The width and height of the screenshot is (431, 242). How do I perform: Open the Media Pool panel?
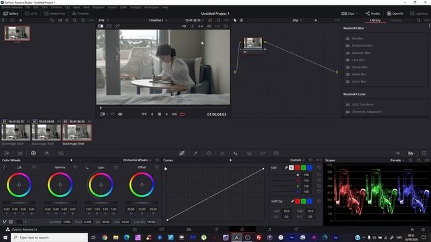[55, 13]
